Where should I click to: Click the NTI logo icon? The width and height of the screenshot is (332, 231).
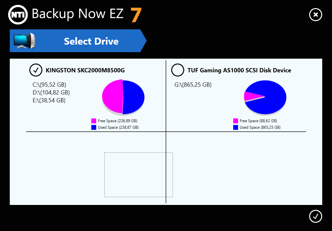[17, 14]
